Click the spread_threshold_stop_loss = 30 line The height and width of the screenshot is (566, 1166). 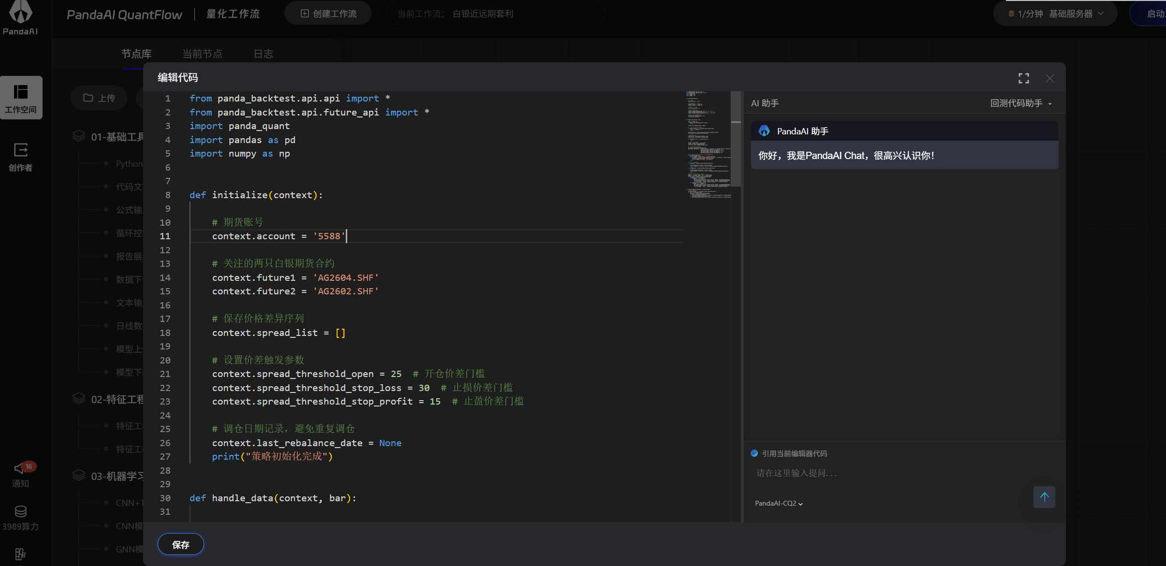321,388
